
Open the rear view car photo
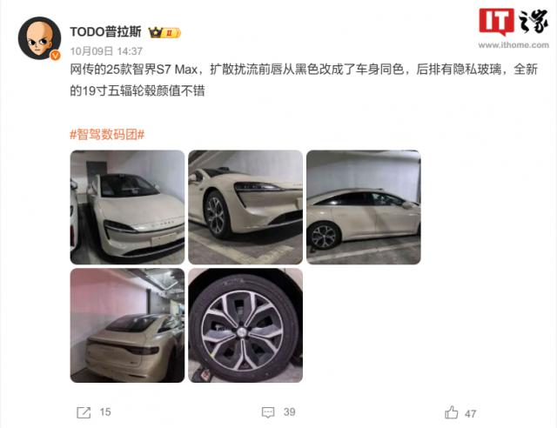click(x=128, y=325)
